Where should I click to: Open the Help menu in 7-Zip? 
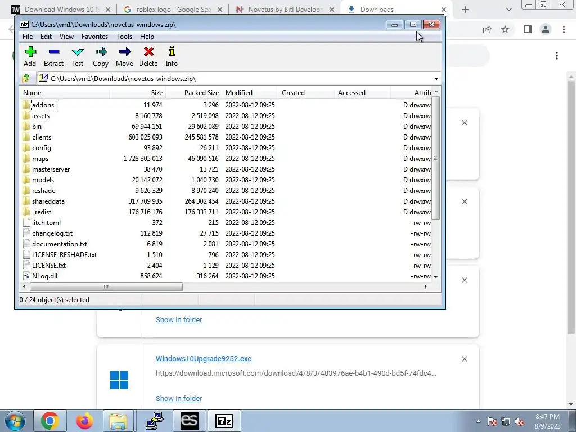click(x=147, y=37)
